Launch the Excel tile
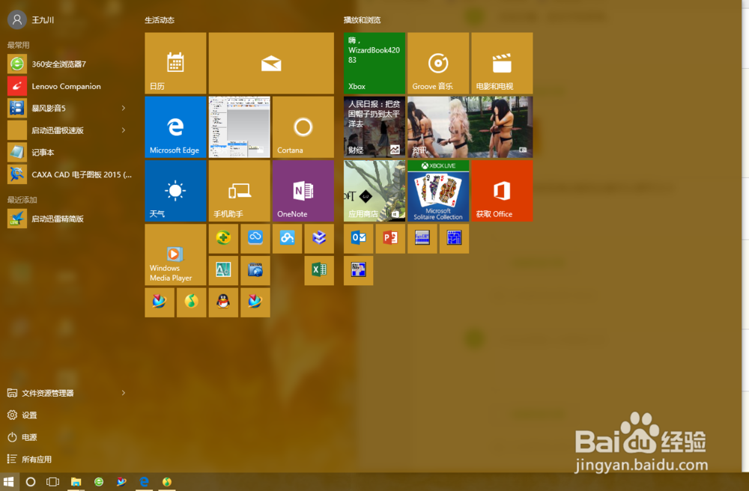The height and width of the screenshot is (491, 749). 319,270
